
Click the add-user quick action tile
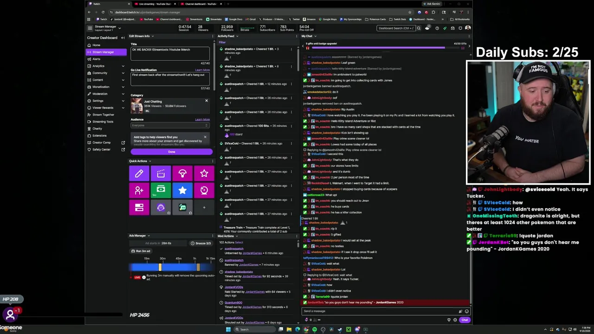click(139, 190)
